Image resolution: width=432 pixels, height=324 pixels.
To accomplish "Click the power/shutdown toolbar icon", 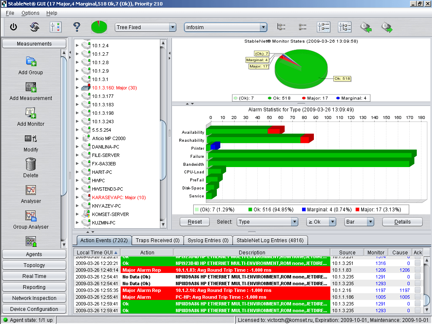I will coord(13,27).
